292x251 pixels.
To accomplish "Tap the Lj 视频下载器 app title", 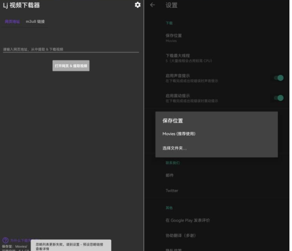I will (22, 5).
